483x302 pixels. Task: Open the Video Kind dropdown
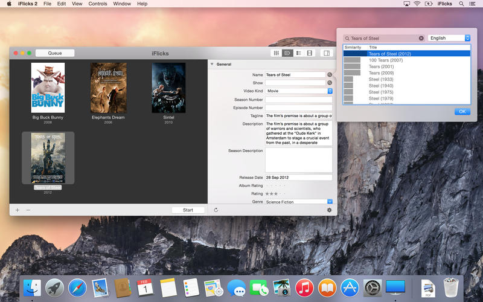pos(330,91)
